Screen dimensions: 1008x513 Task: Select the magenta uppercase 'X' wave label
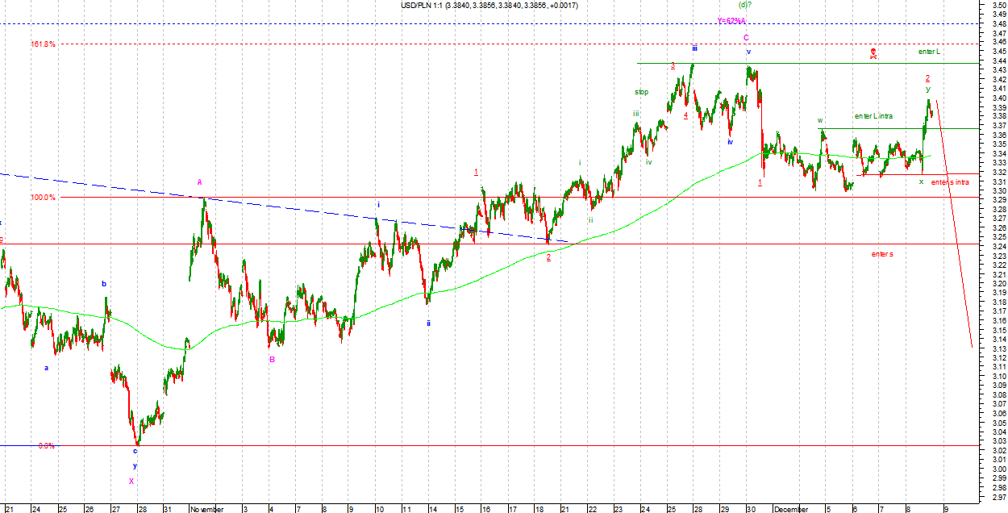click(131, 482)
